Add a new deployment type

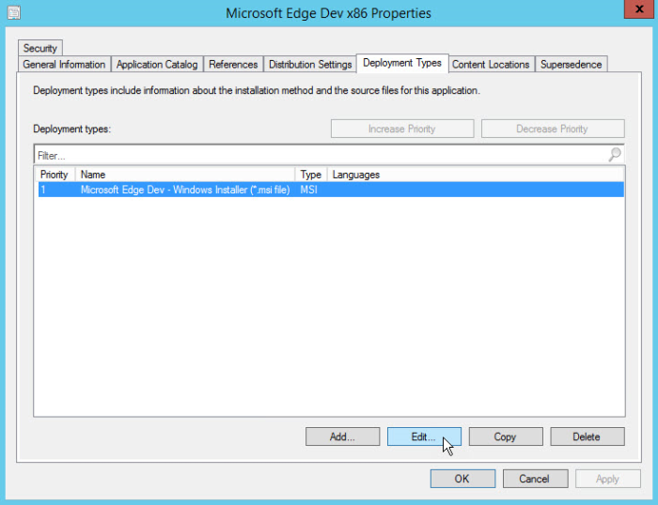point(342,436)
